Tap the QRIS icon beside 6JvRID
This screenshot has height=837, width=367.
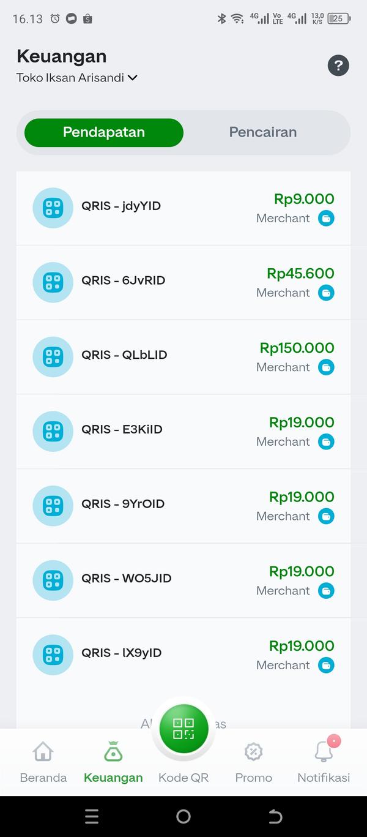click(x=53, y=282)
